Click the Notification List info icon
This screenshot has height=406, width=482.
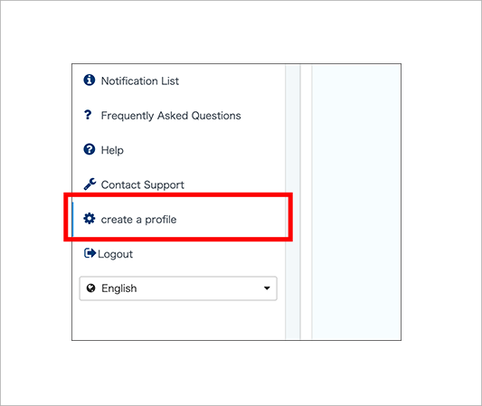click(90, 80)
